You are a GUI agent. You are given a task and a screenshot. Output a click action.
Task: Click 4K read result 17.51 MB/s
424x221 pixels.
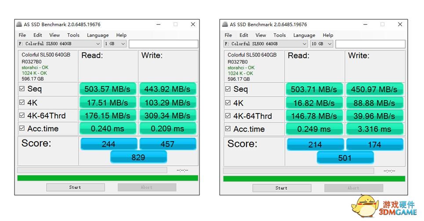(x=108, y=103)
